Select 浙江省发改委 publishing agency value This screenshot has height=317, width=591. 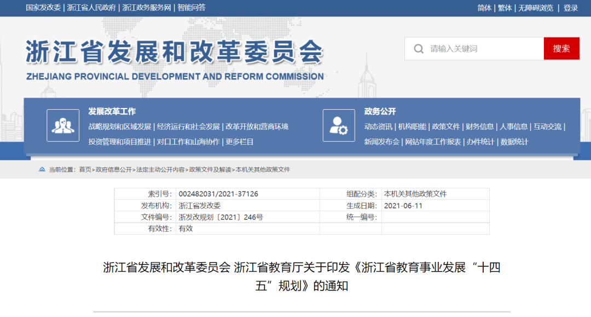pyautogui.click(x=200, y=206)
